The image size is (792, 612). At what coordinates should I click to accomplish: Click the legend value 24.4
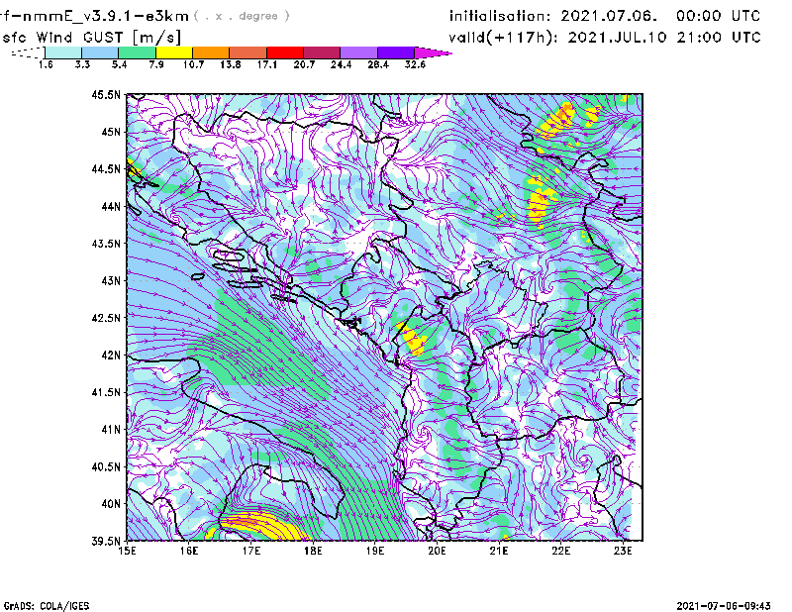(341, 64)
